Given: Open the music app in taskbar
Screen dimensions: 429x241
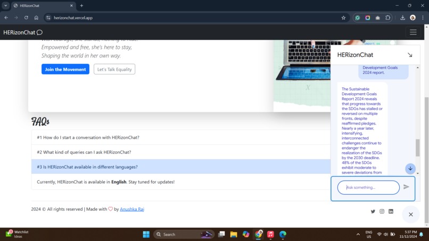Looking at the screenshot, I should click(x=270, y=235).
